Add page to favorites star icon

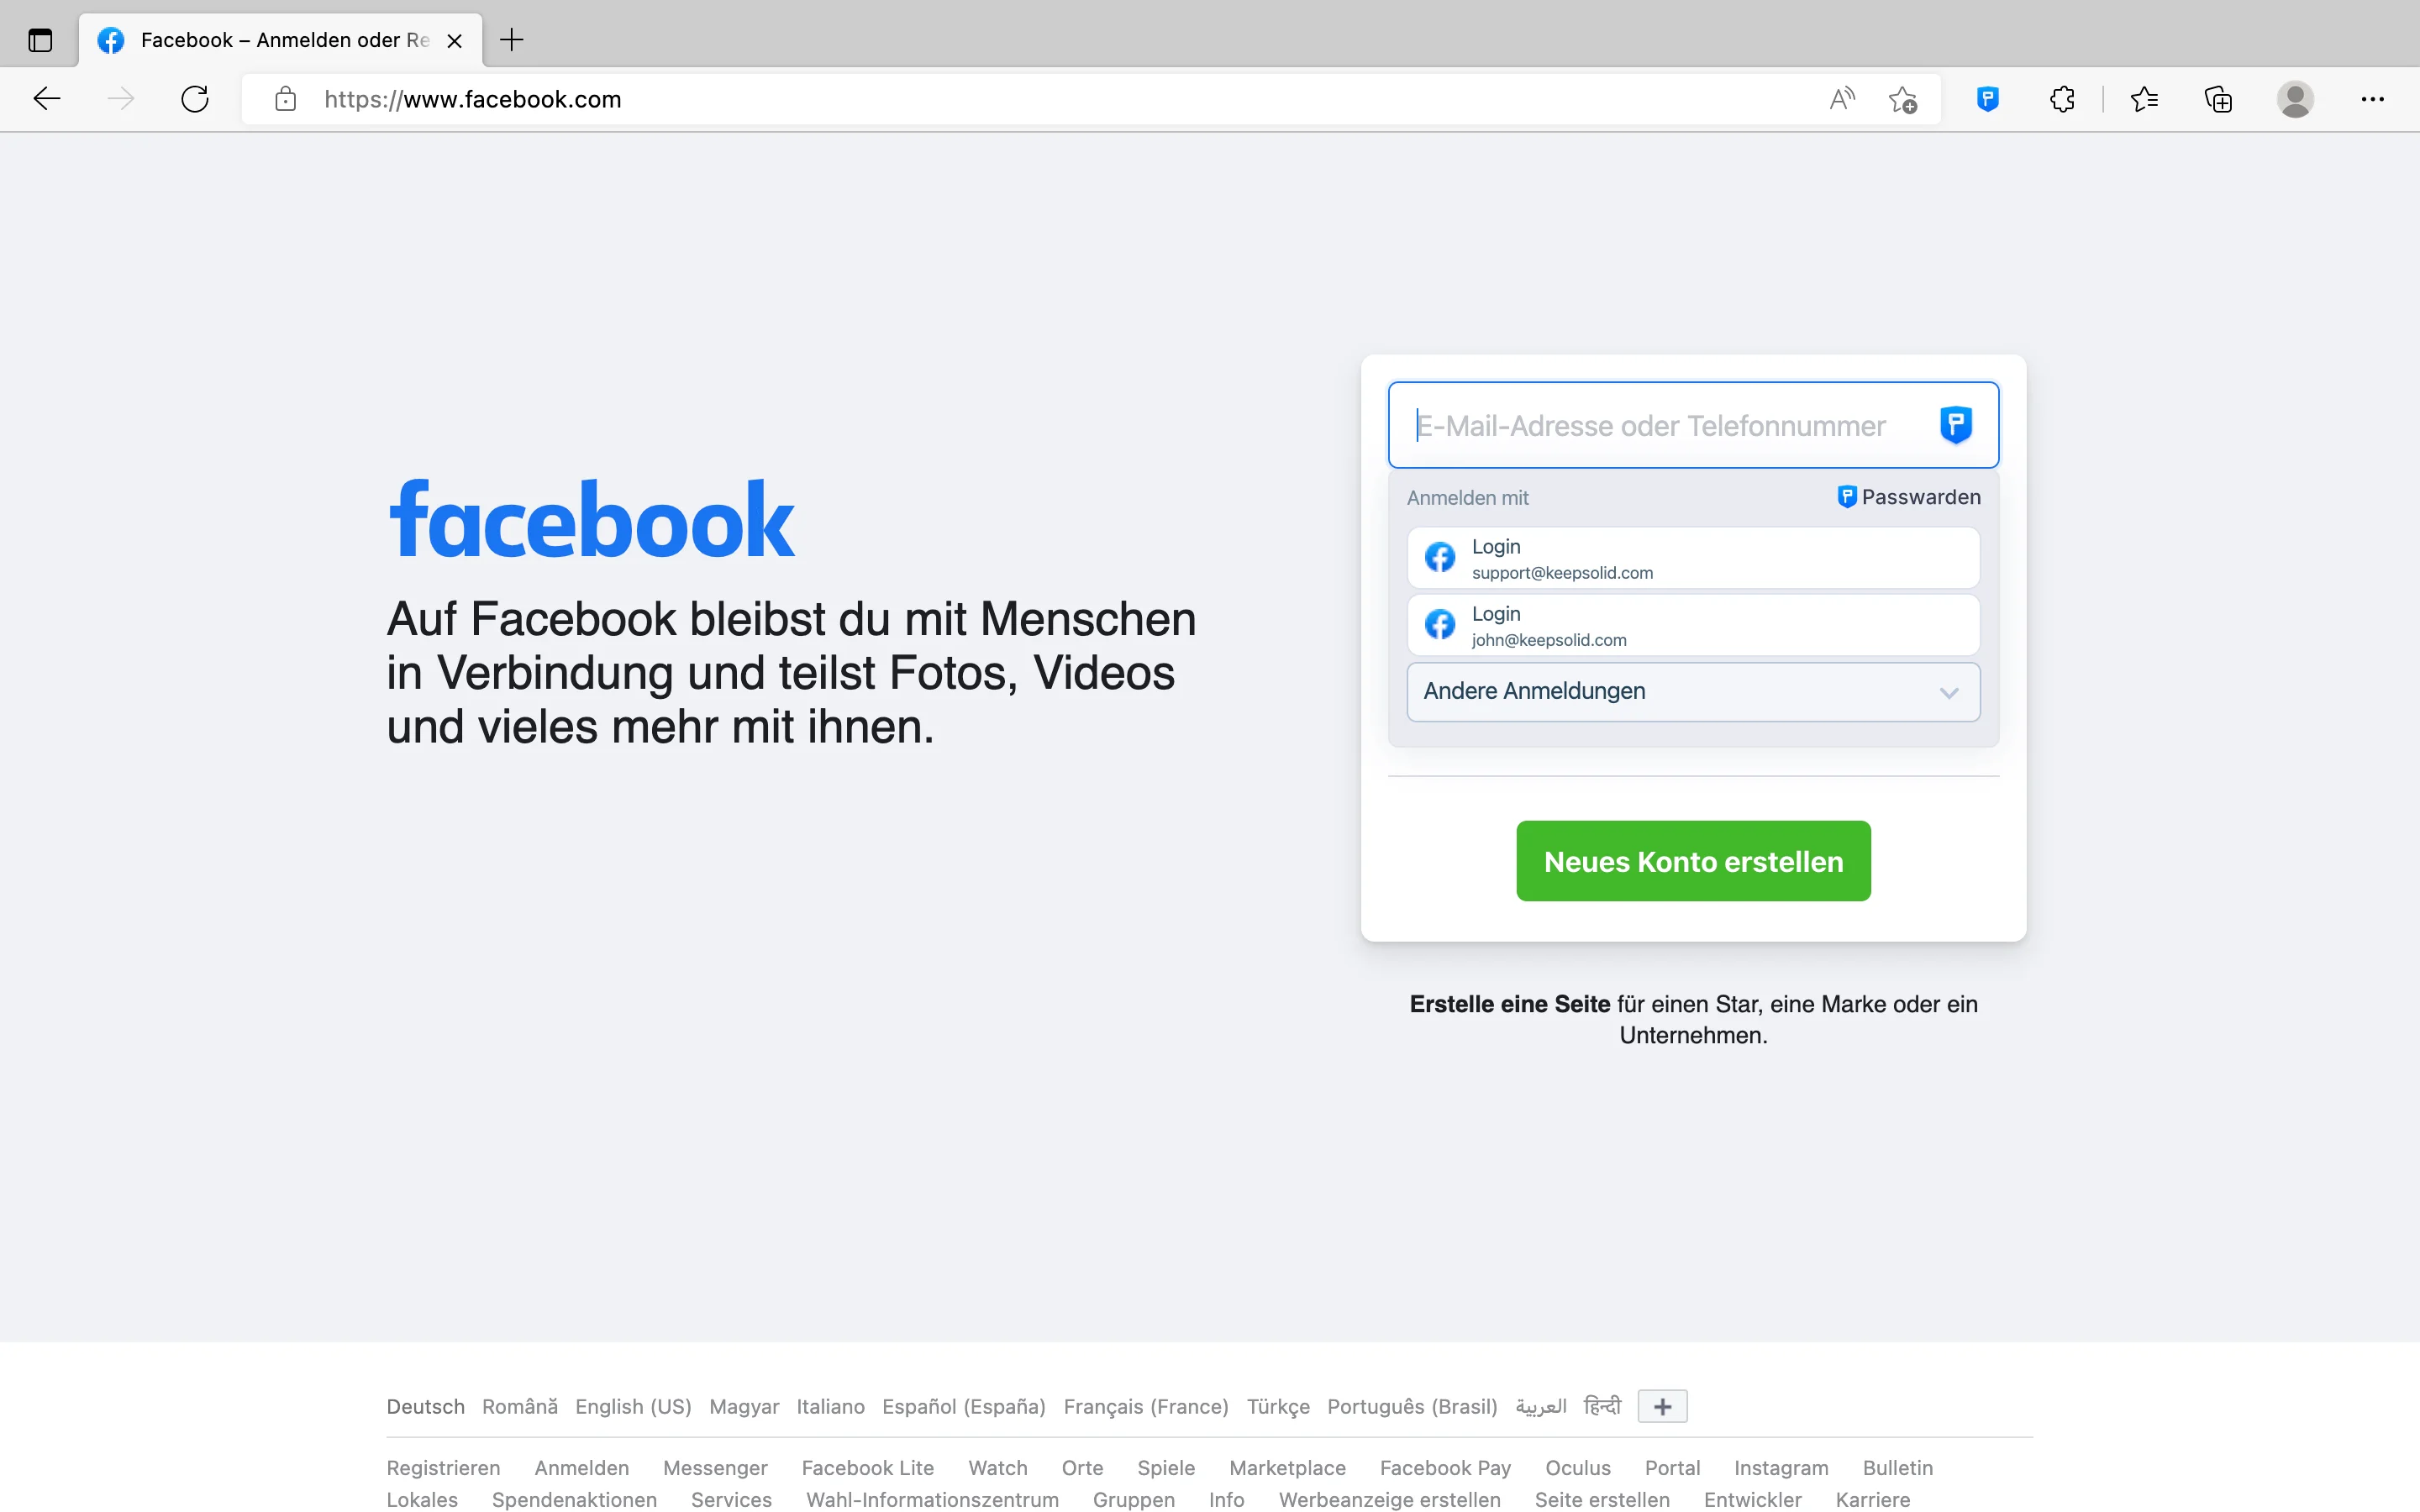1902,99
